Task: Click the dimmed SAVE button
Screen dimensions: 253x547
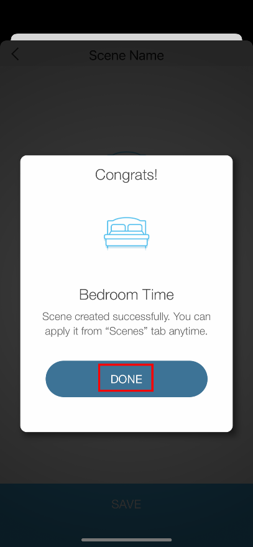Action: (x=126, y=504)
